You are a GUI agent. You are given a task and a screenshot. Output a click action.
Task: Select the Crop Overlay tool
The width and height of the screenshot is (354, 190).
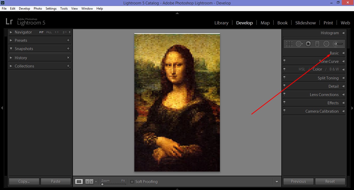click(289, 44)
